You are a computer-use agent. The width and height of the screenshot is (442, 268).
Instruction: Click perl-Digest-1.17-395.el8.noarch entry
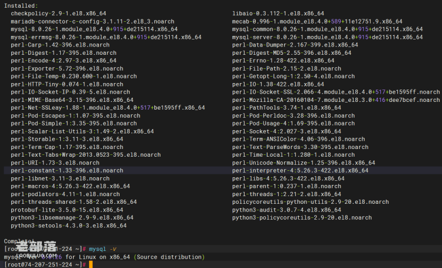pos(64,52)
